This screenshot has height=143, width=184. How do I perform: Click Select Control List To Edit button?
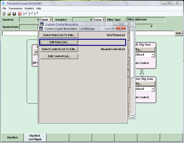point(59,49)
